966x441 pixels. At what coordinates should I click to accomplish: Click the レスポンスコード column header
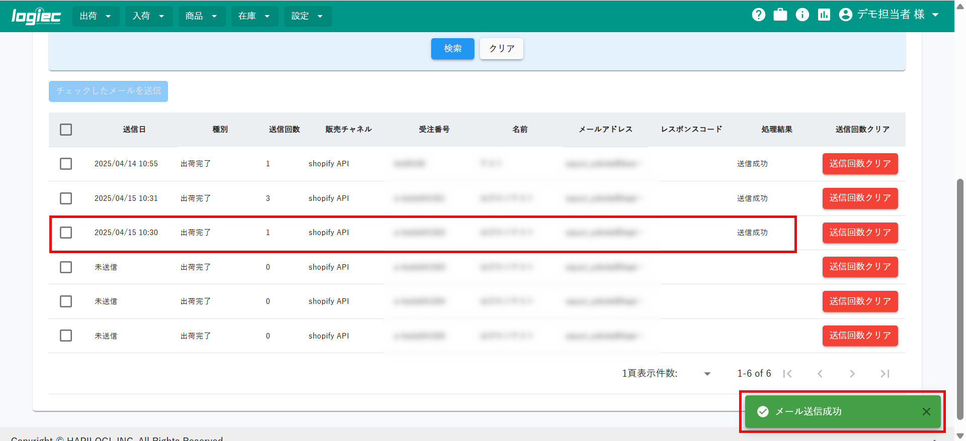(691, 130)
